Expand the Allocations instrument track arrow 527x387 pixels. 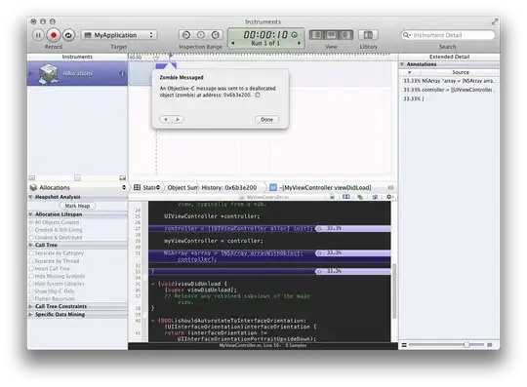pos(30,73)
